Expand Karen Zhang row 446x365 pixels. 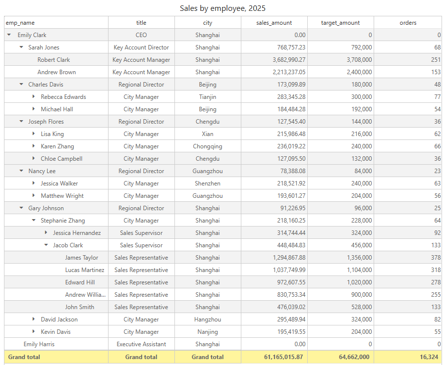pyautogui.click(x=34, y=146)
